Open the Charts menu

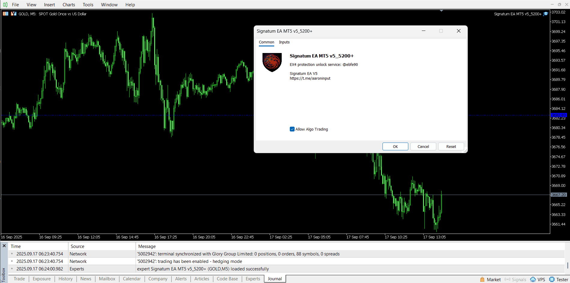coord(69,5)
